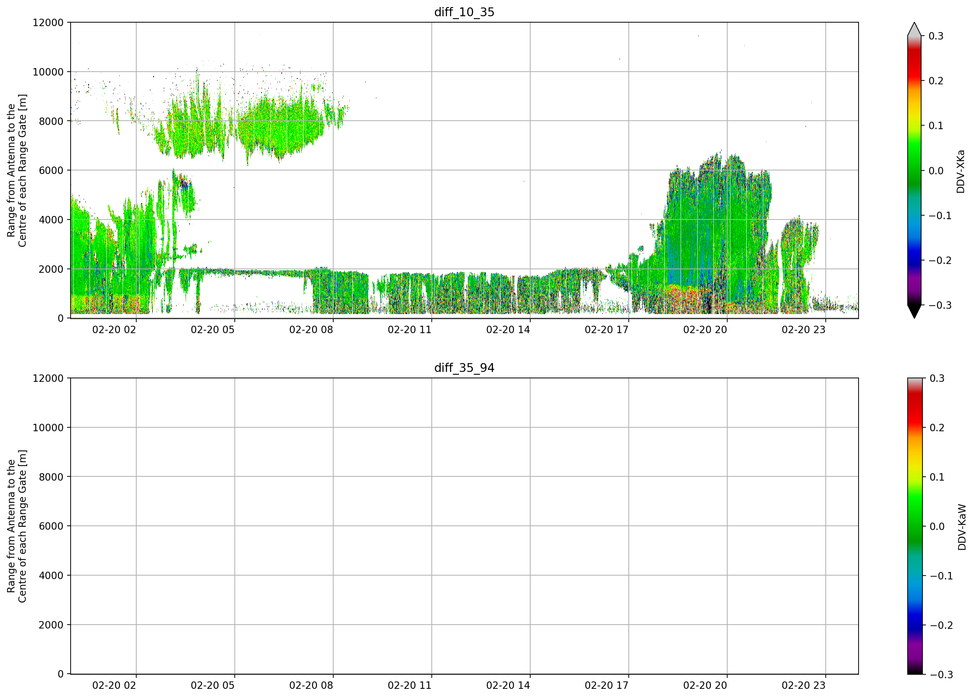Screen dimensions: 974x698
Task: Select "02-20 20" tick under the diff_10_35 plot
Action: coord(705,330)
